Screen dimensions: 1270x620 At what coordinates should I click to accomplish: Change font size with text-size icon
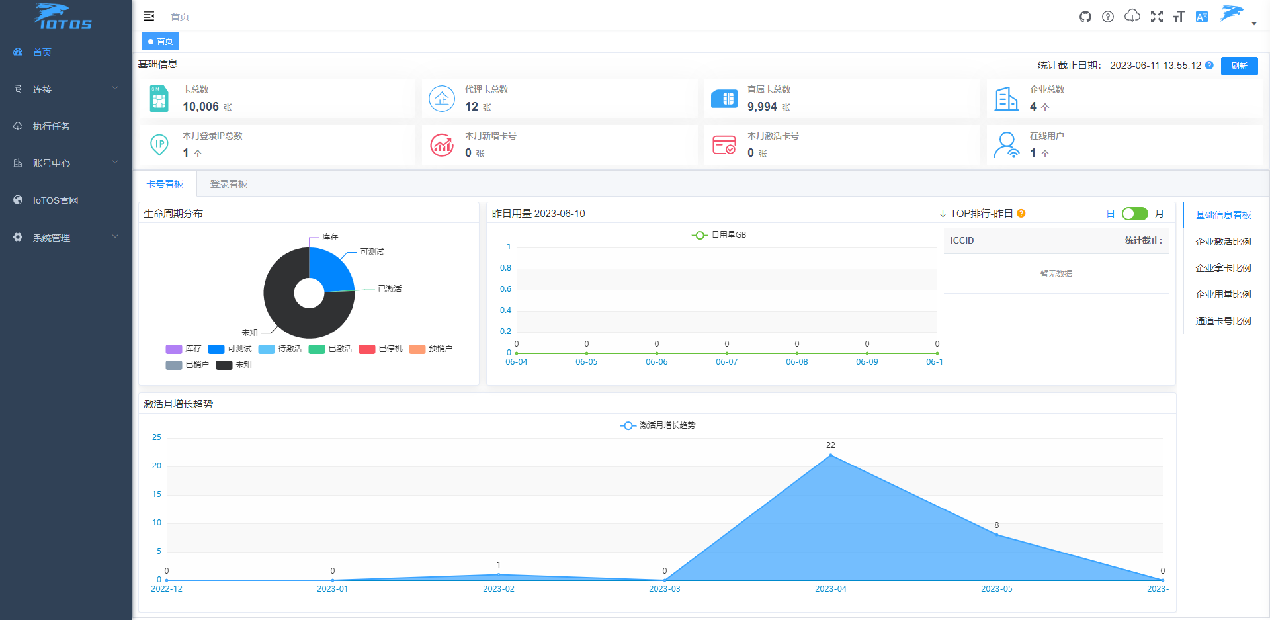pyautogui.click(x=1179, y=17)
